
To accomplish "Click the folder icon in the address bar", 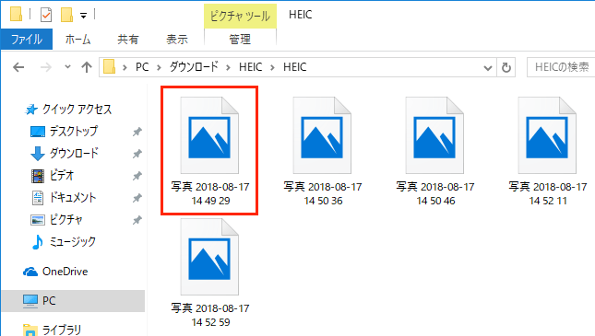I will tap(109, 66).
